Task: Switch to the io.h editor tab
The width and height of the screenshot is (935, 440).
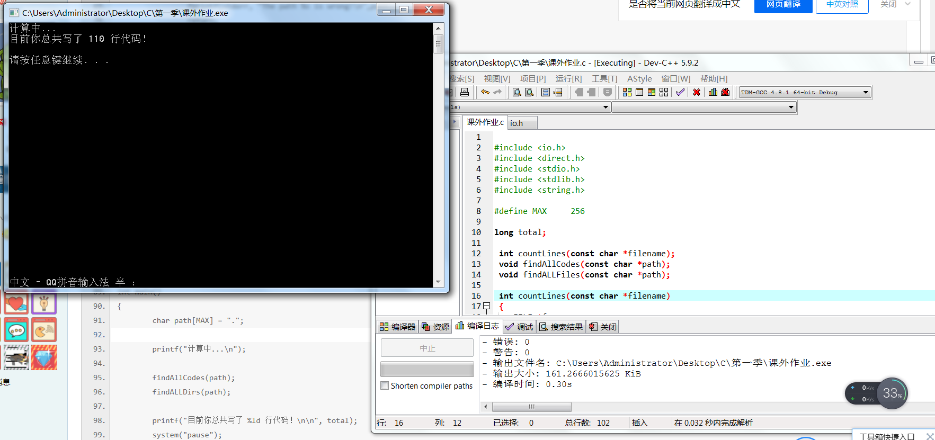Action: click(522, 123)
